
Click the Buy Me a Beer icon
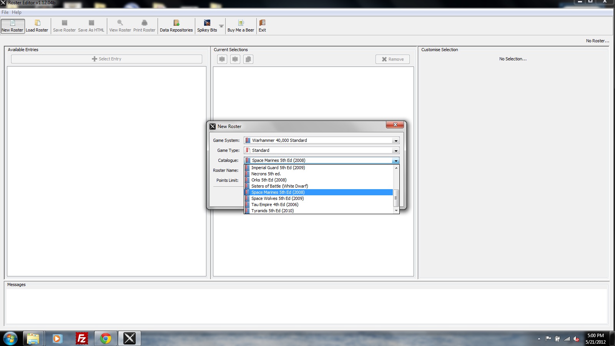coord(241,23)
